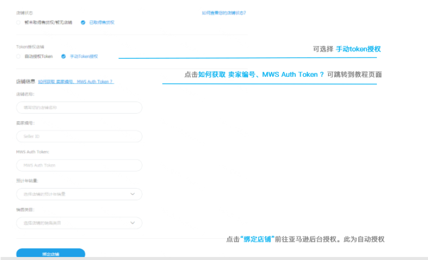Select radio 暂未取得售货权/暂无店铺
Screen dimensions: 428x260
(x=18, y=22)
